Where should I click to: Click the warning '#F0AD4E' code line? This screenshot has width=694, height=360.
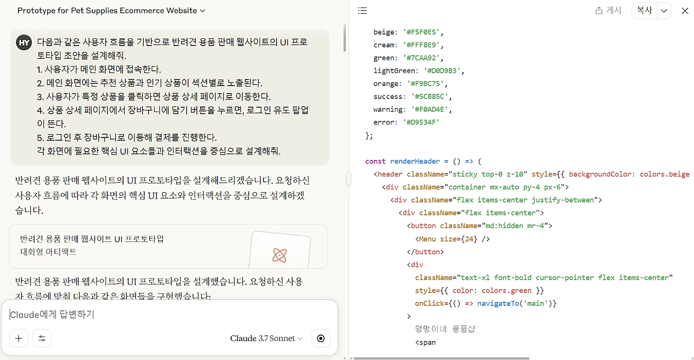413,109
